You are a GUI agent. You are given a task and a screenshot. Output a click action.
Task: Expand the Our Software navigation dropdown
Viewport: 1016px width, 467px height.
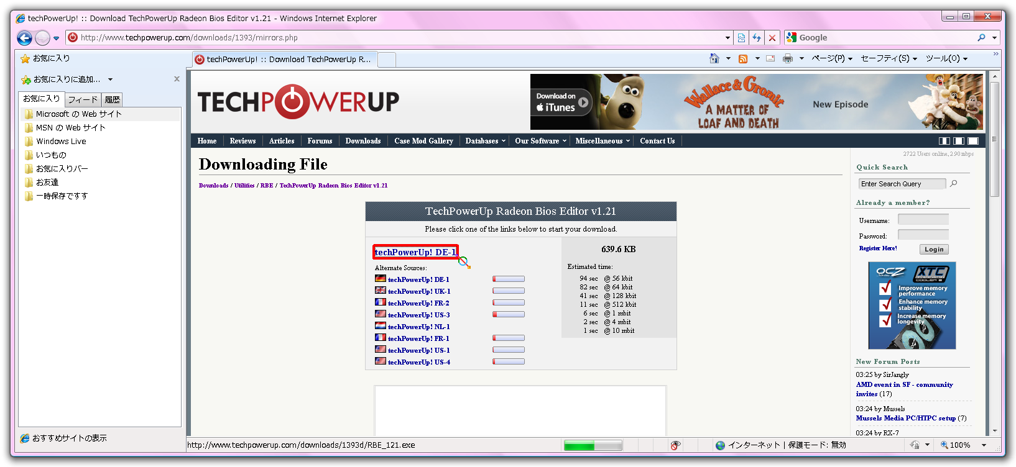pyautogui.click(x=540, y=141)
